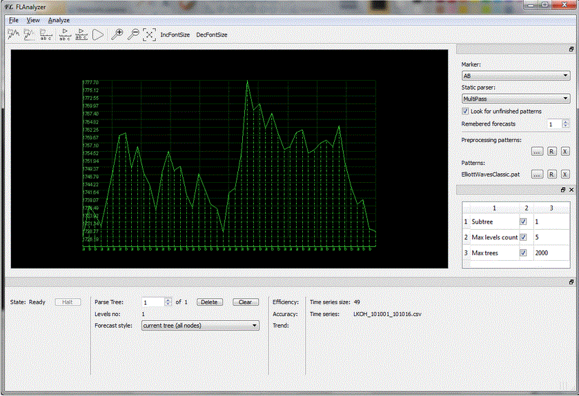Viewport: 579px width, 396px height.
Task: Increase the Parse Tree number
Action: [168, 300]
